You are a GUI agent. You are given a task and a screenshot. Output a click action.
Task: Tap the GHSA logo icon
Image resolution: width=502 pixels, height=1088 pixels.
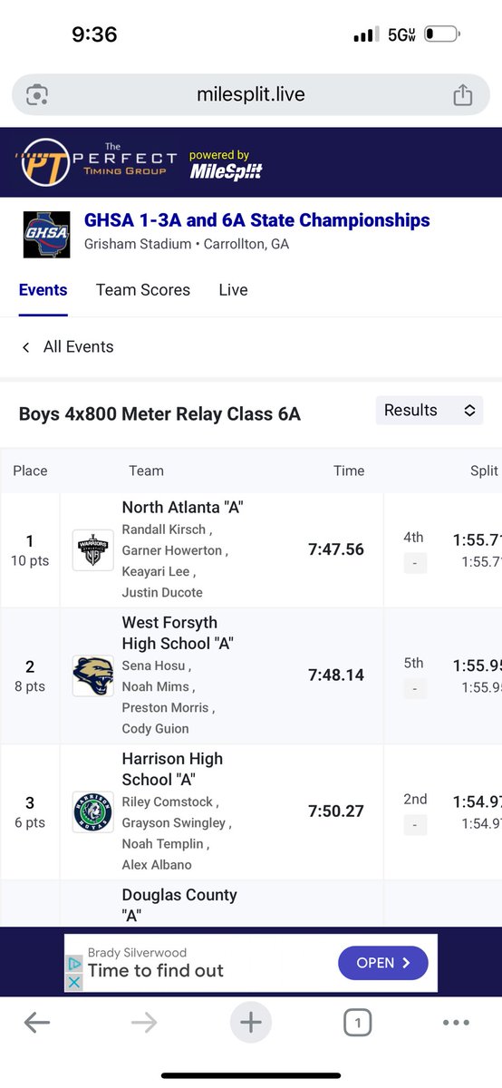coord(46,234)
